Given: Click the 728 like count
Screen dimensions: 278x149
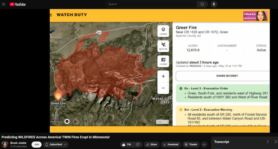Looking at the screenshot, I should tap(129, 145).
